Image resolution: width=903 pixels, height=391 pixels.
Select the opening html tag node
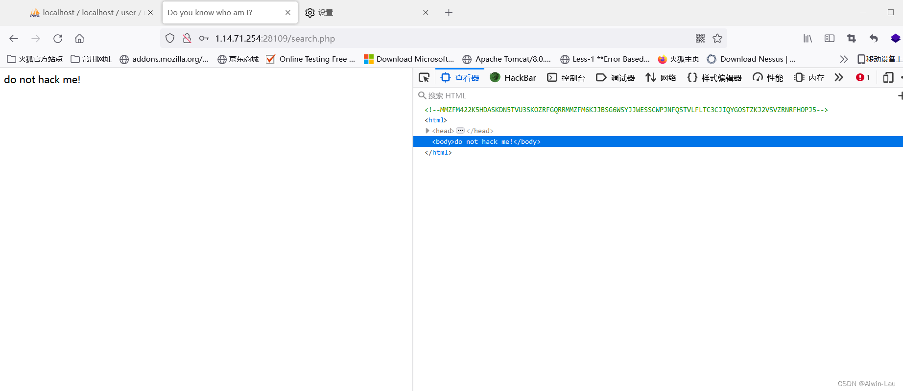coord(436,120)
